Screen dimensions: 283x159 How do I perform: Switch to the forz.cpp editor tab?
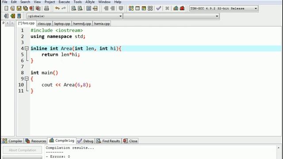27,23
